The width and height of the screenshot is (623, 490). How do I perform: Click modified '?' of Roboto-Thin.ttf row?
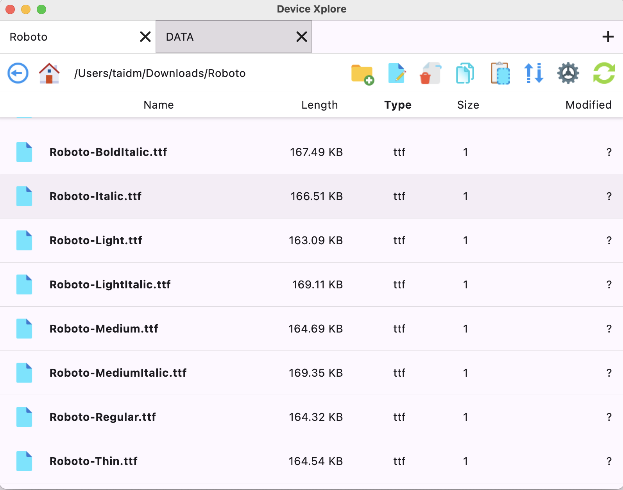tap(609, 461)
